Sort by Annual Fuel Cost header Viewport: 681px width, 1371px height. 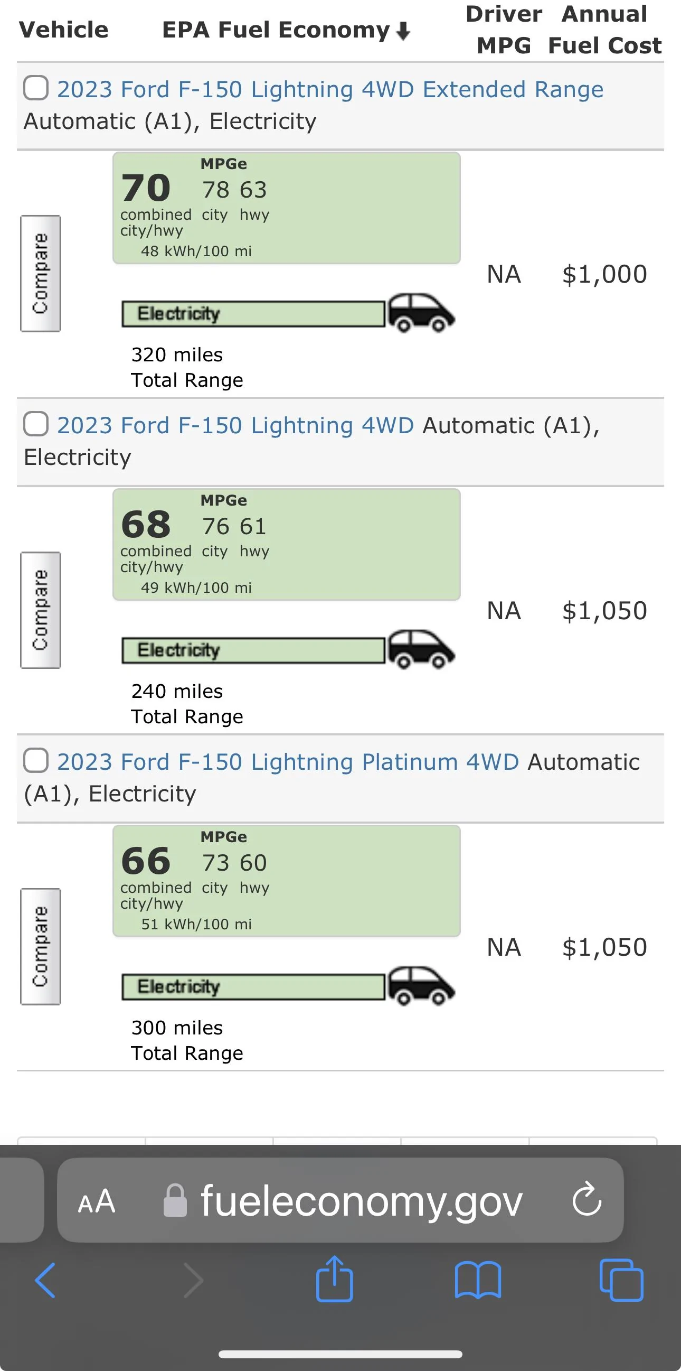(605, 30)
